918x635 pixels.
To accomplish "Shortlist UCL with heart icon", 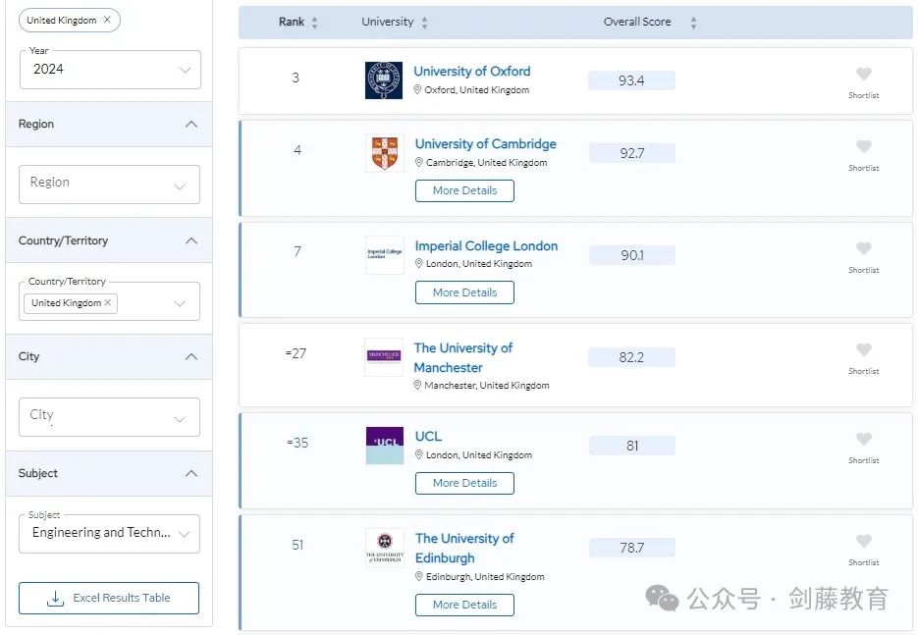I will (864, 439).
